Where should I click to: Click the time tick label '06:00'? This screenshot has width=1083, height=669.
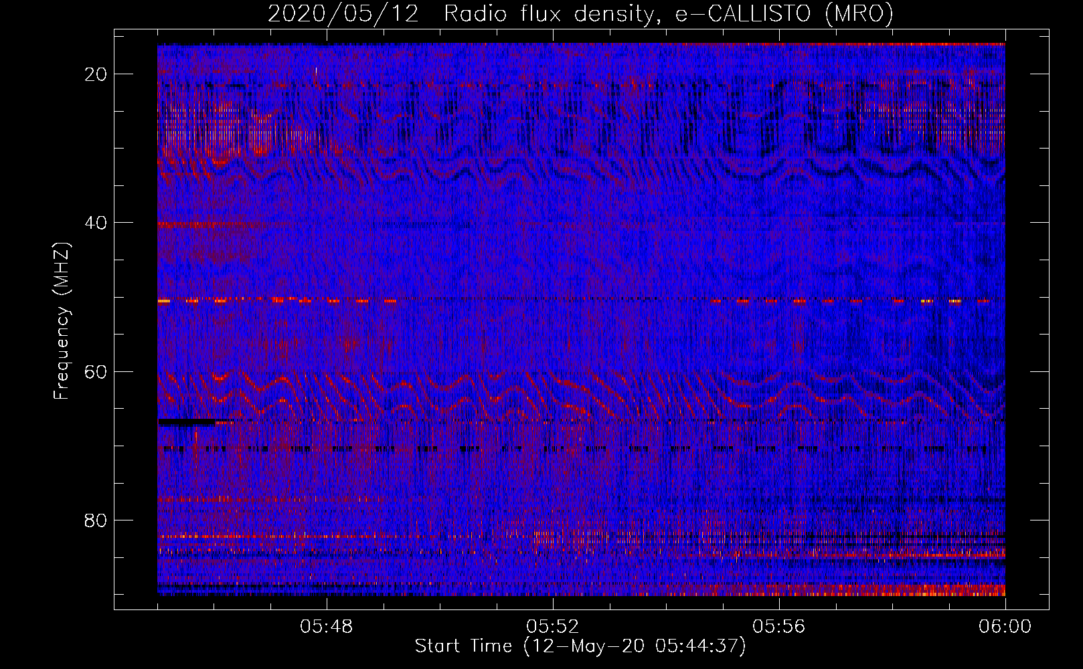[x=1005, y=627]
